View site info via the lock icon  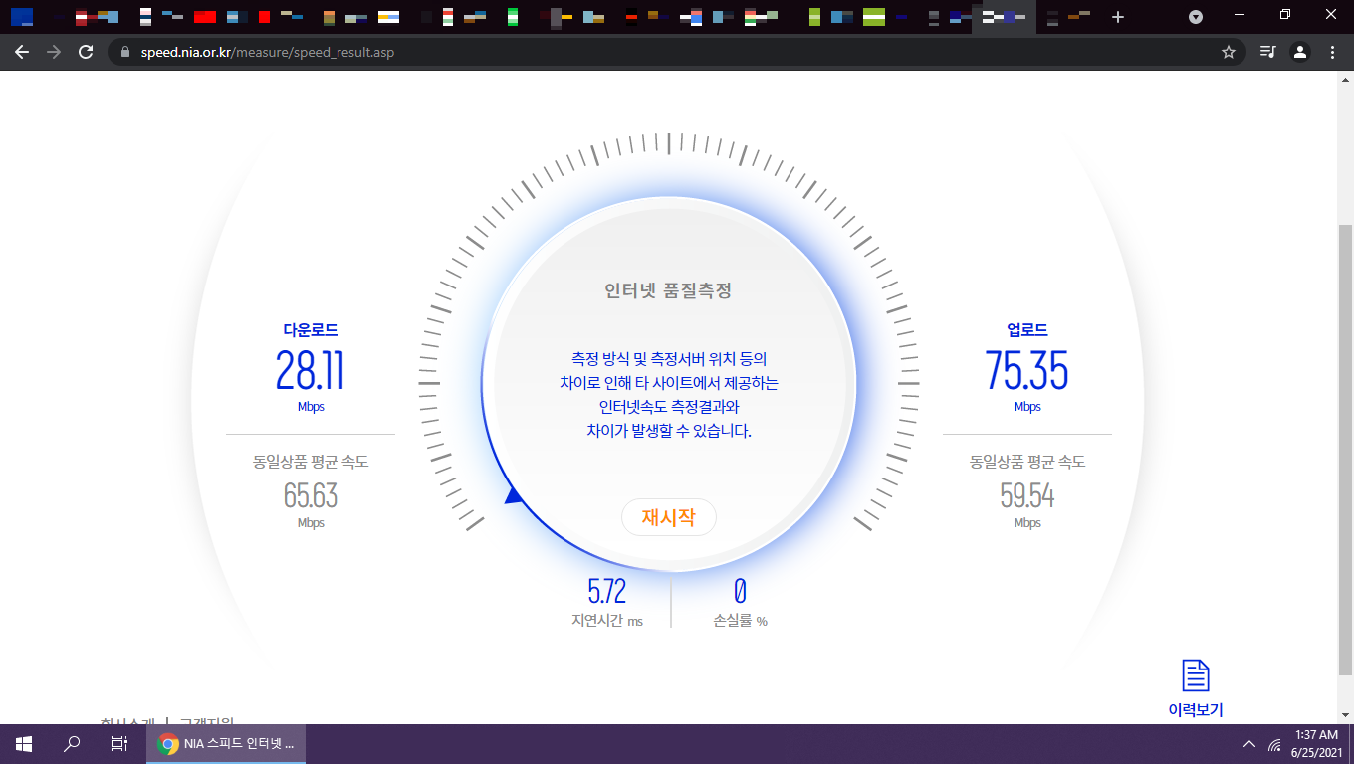coord(124,52)
